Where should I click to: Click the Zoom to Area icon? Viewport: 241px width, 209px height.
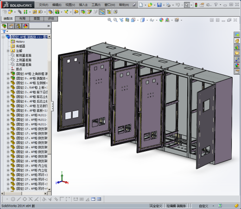point(115,20)
